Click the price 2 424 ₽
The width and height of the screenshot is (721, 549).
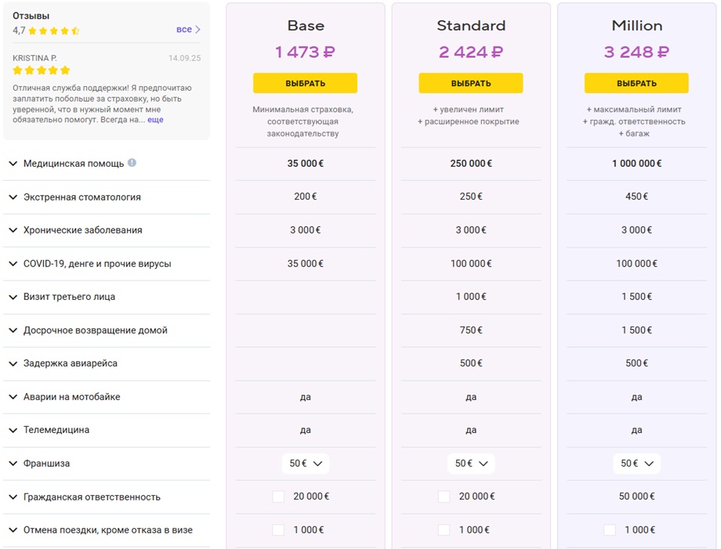coord(471,52)
